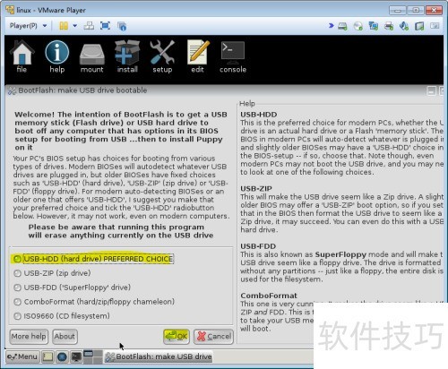Click BootFlash: make USB drive taskbar entry
The image size is (448, 369).
tap(159, 356)
